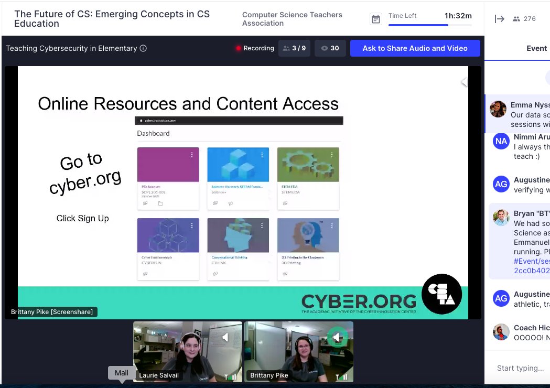550x388 pixels.
Task: Click the Mail tooltip label
Action: pyautogui.click(x=121, y=373)
